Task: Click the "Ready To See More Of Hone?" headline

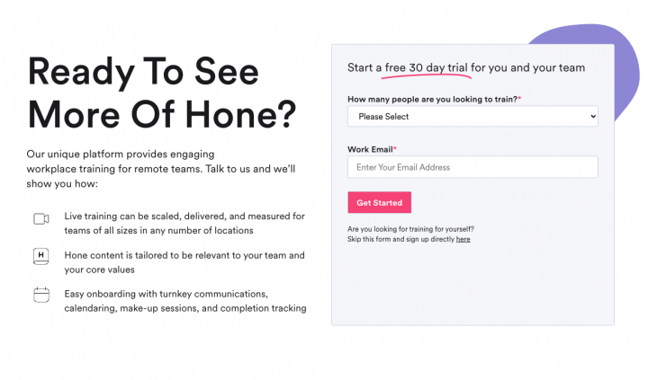Action: [162, 93]
